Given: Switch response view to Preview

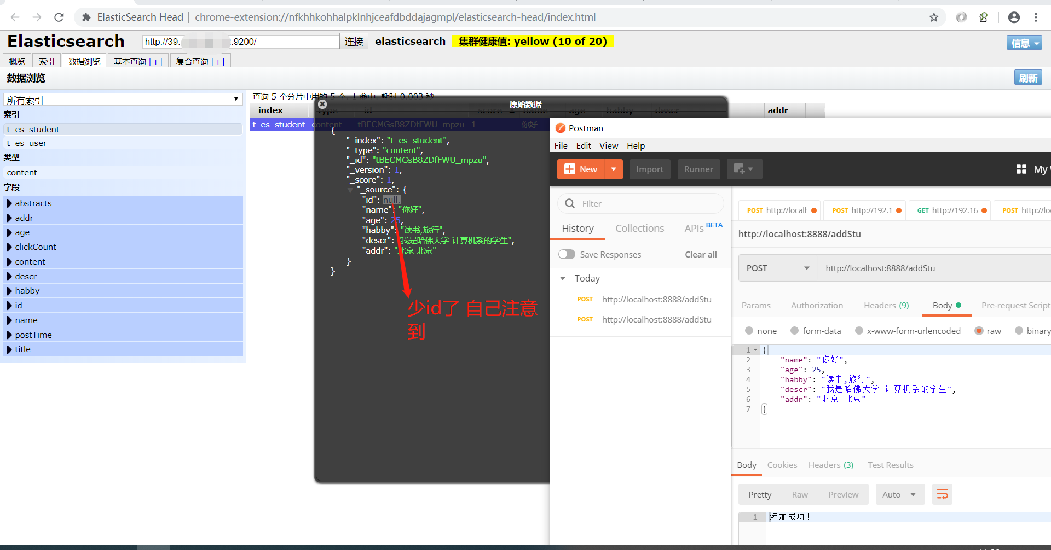Looking at the screenshot, I should coord(843,494).
